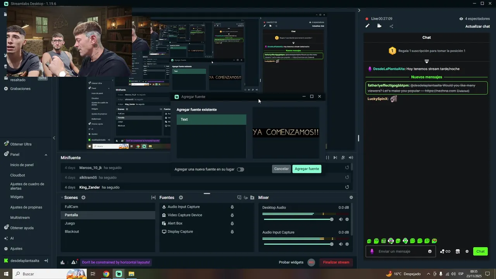
Task: Open Task View on the taskbar
Action: click(93, 274)
